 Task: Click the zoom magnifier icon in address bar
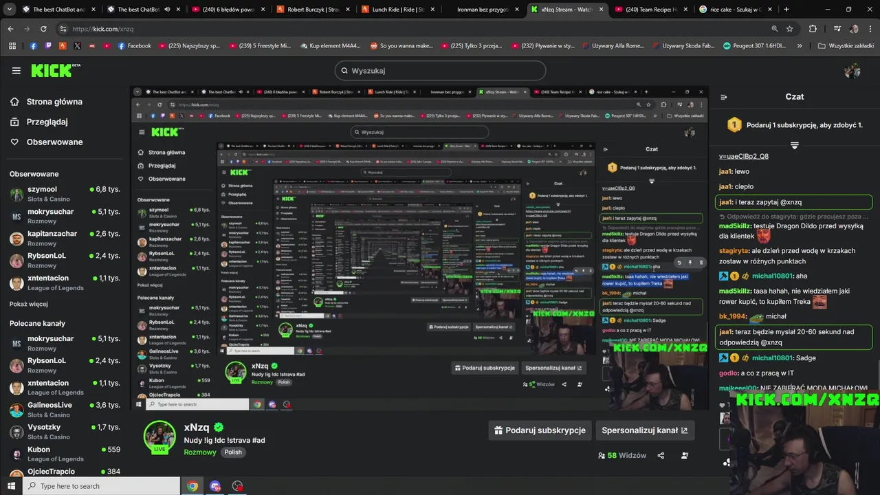(x=775, y=29)
